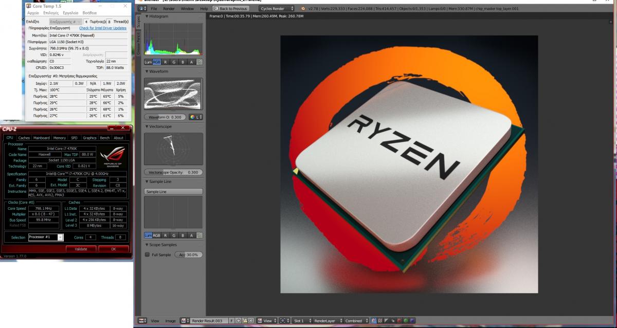
Task: Click the ROG Republic of Gamers logo in CPU-Z
Action: coord(112,156)
